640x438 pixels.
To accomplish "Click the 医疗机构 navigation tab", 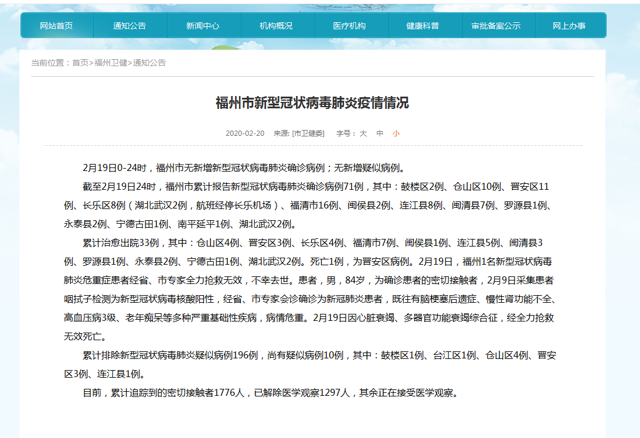I will [349, 26].
